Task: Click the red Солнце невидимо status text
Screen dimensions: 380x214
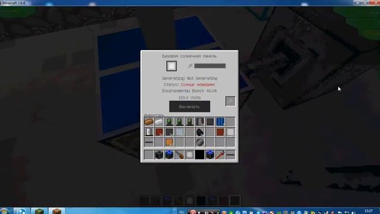Action: (x=198, y=84)
